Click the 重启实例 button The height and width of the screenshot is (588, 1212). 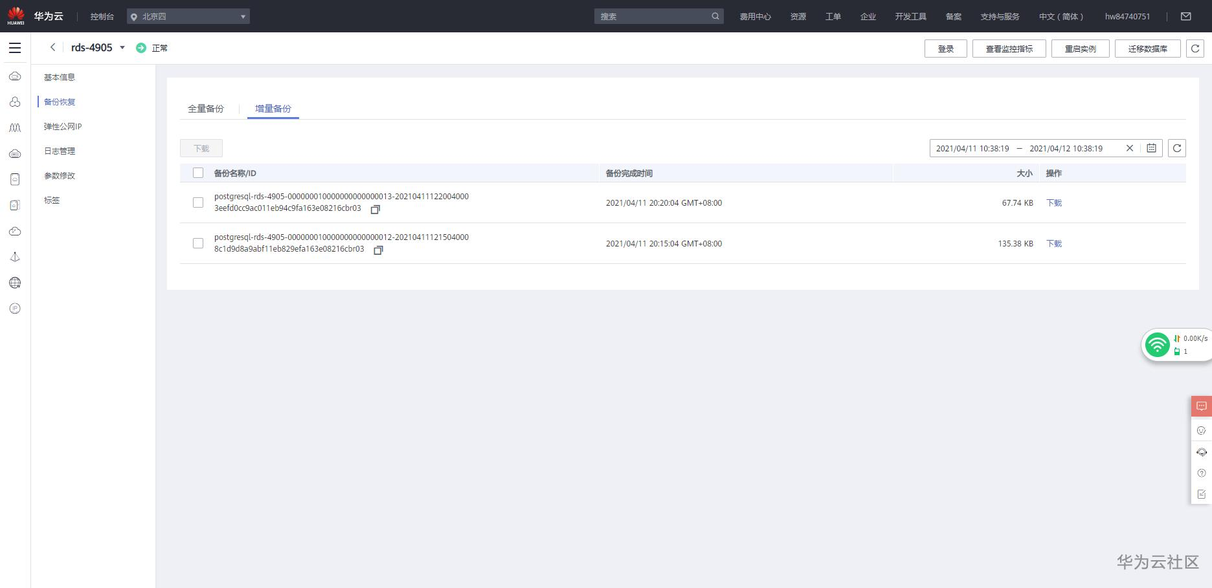click(1081, 49)
